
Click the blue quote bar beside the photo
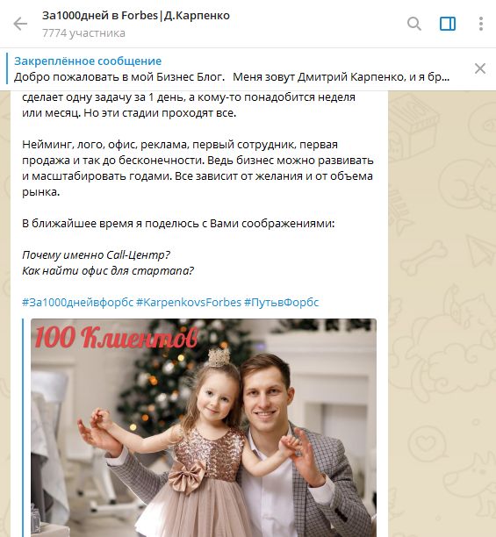[24, 427]
